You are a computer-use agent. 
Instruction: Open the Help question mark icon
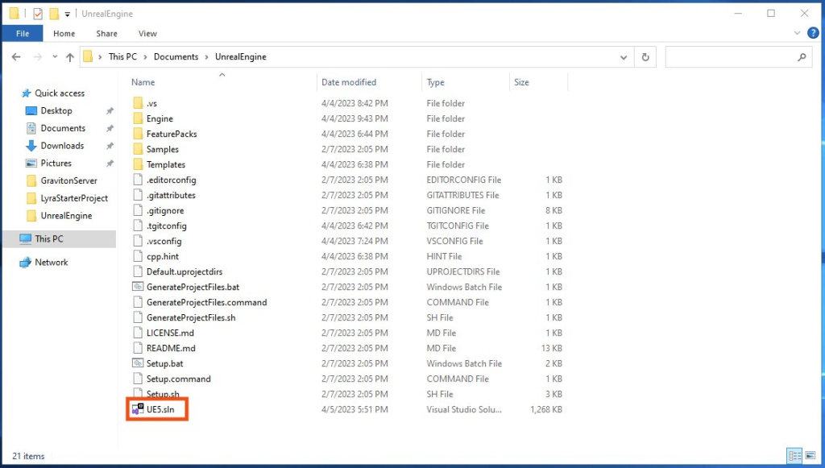point(813,32)
